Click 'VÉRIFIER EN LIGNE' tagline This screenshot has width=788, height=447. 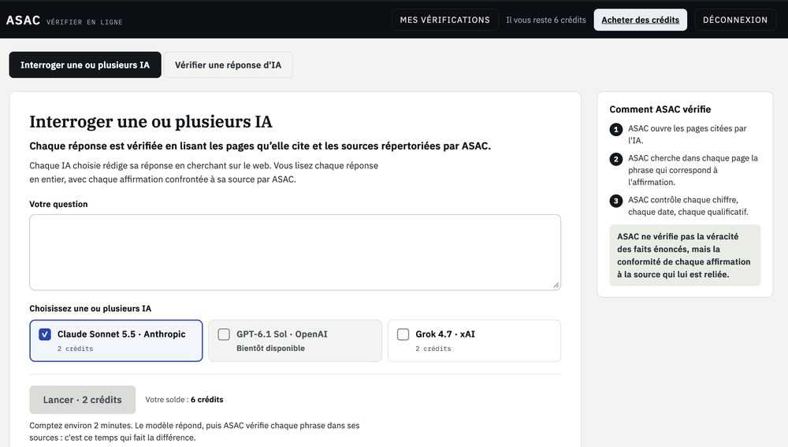point(84,22)
